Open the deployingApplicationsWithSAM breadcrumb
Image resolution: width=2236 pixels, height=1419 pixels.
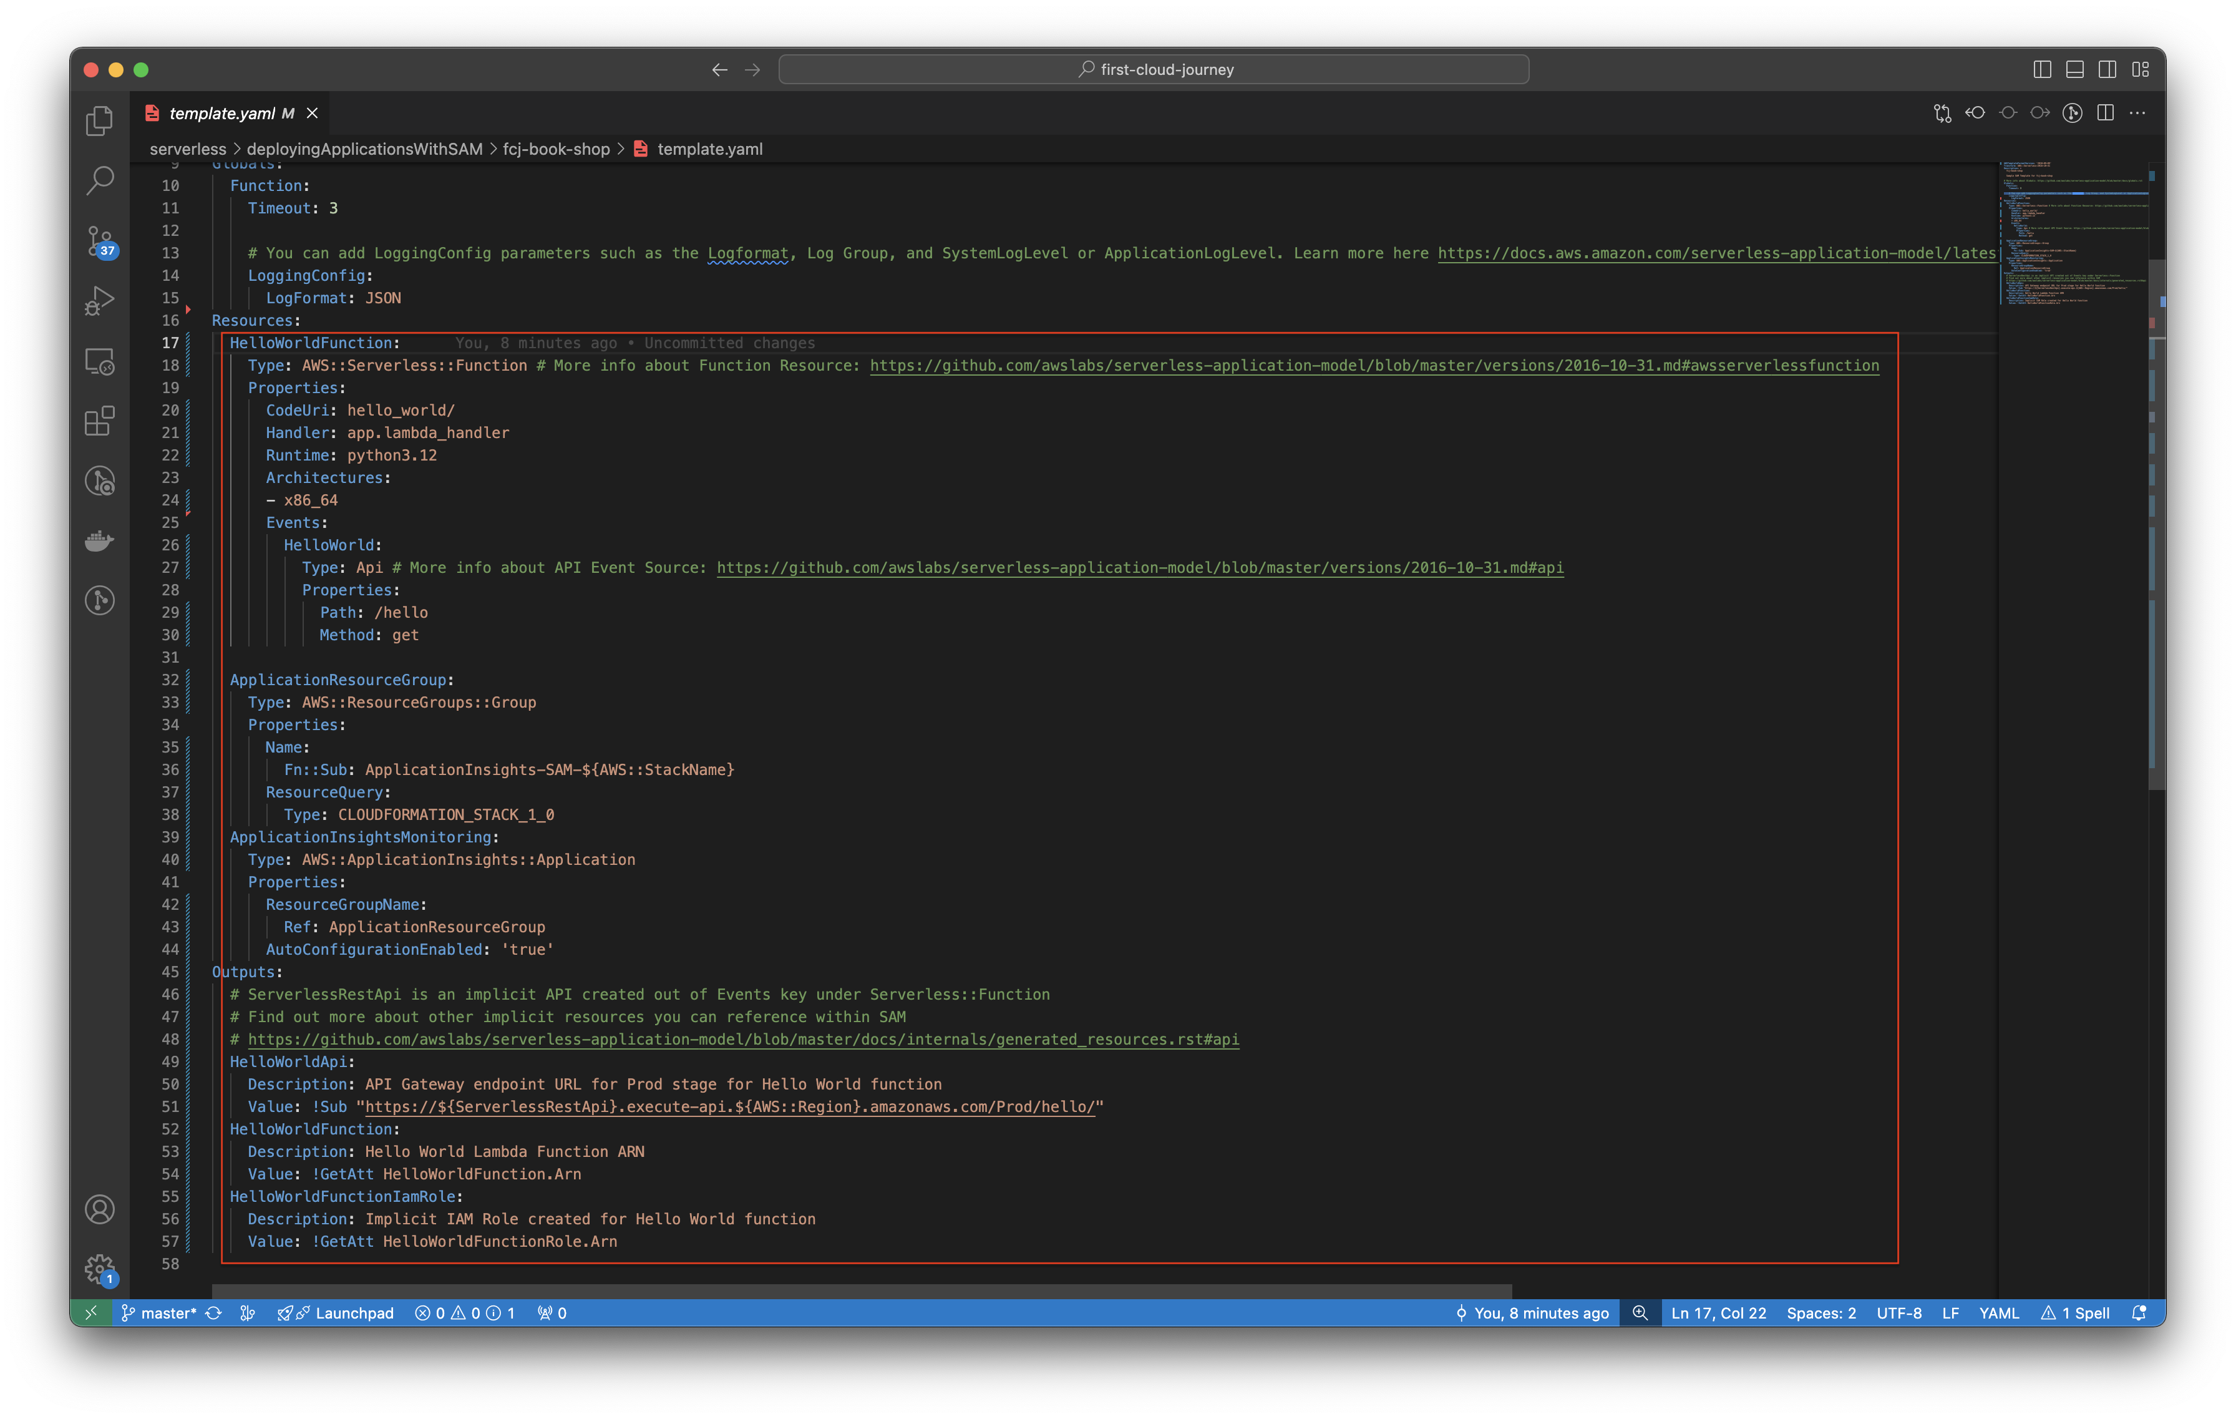[364, 149]
